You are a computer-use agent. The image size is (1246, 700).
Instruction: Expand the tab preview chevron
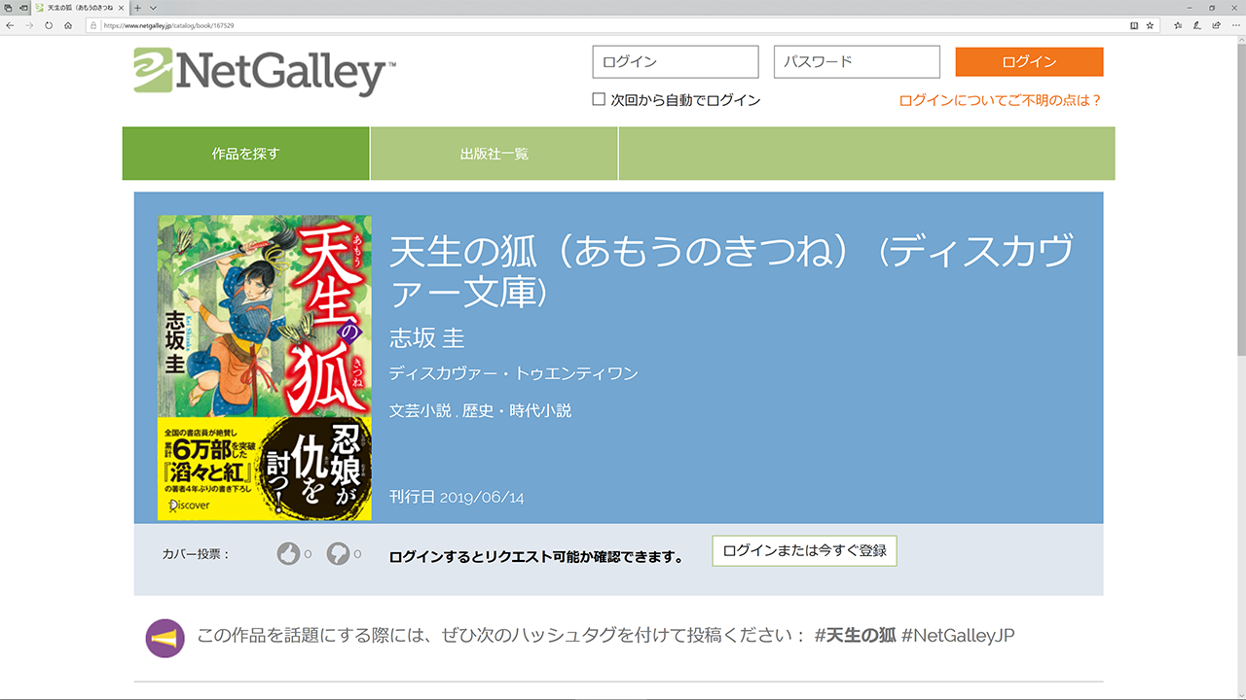point(153,8)
